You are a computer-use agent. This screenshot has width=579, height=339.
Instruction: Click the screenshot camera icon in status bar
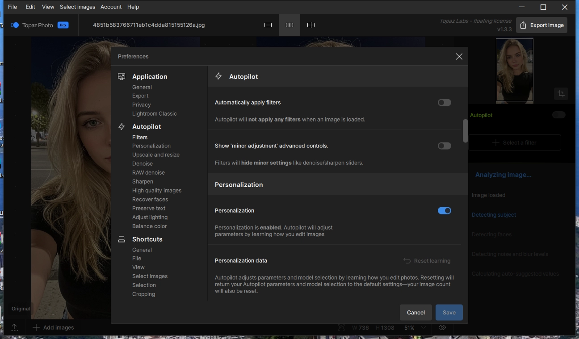pyautogui.click(x=341, y=327)
